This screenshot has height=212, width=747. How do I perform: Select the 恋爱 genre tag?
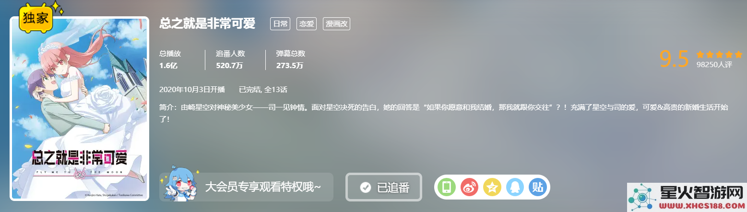tap(307, 24)
